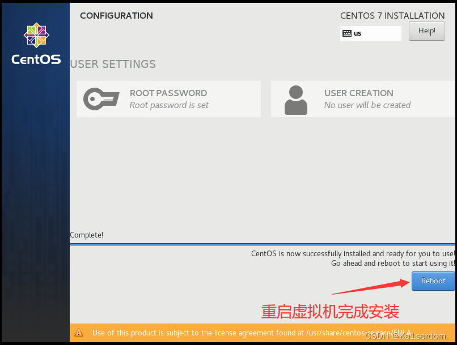Click the red Chinese annotation text
This screenshot has height=345, width=457.
tap(330, 312)
